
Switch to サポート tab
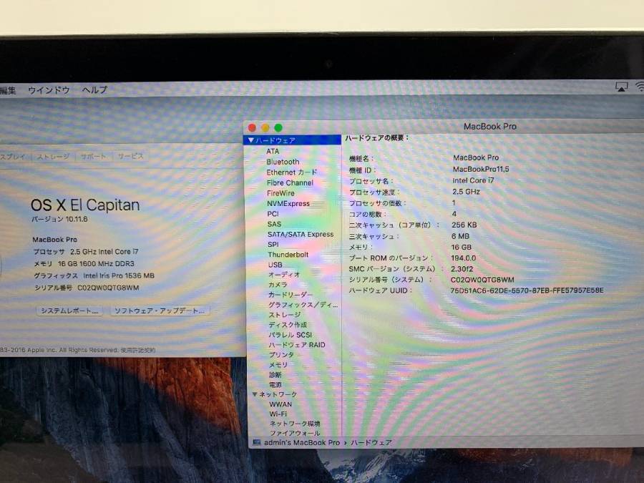click(x=93, y=157)
